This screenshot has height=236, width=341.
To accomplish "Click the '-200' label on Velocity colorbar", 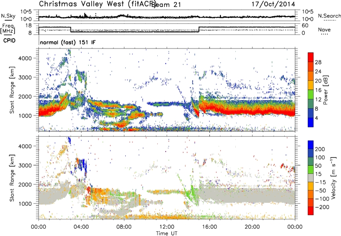I will 322,207.
